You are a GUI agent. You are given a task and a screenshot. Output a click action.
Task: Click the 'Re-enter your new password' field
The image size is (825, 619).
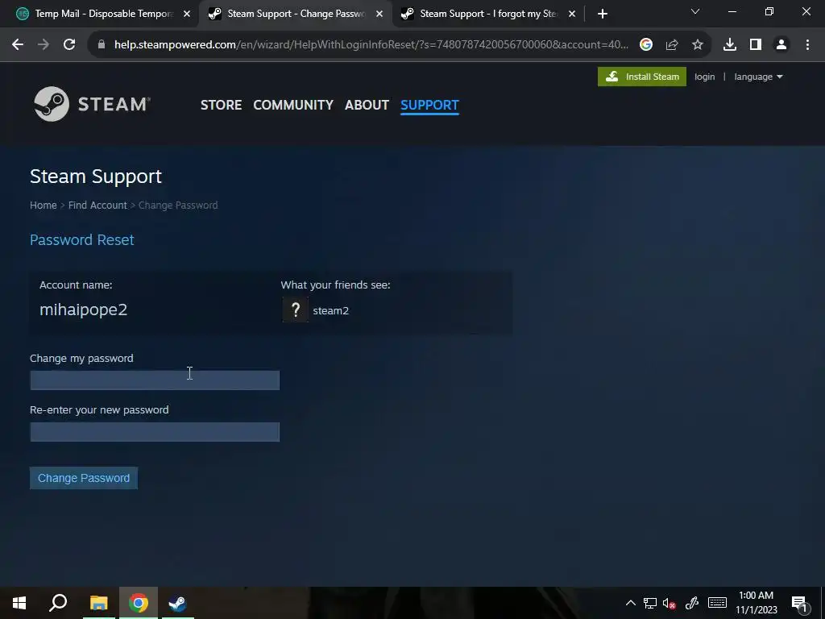pyautogui.click(x=155, y=432)
